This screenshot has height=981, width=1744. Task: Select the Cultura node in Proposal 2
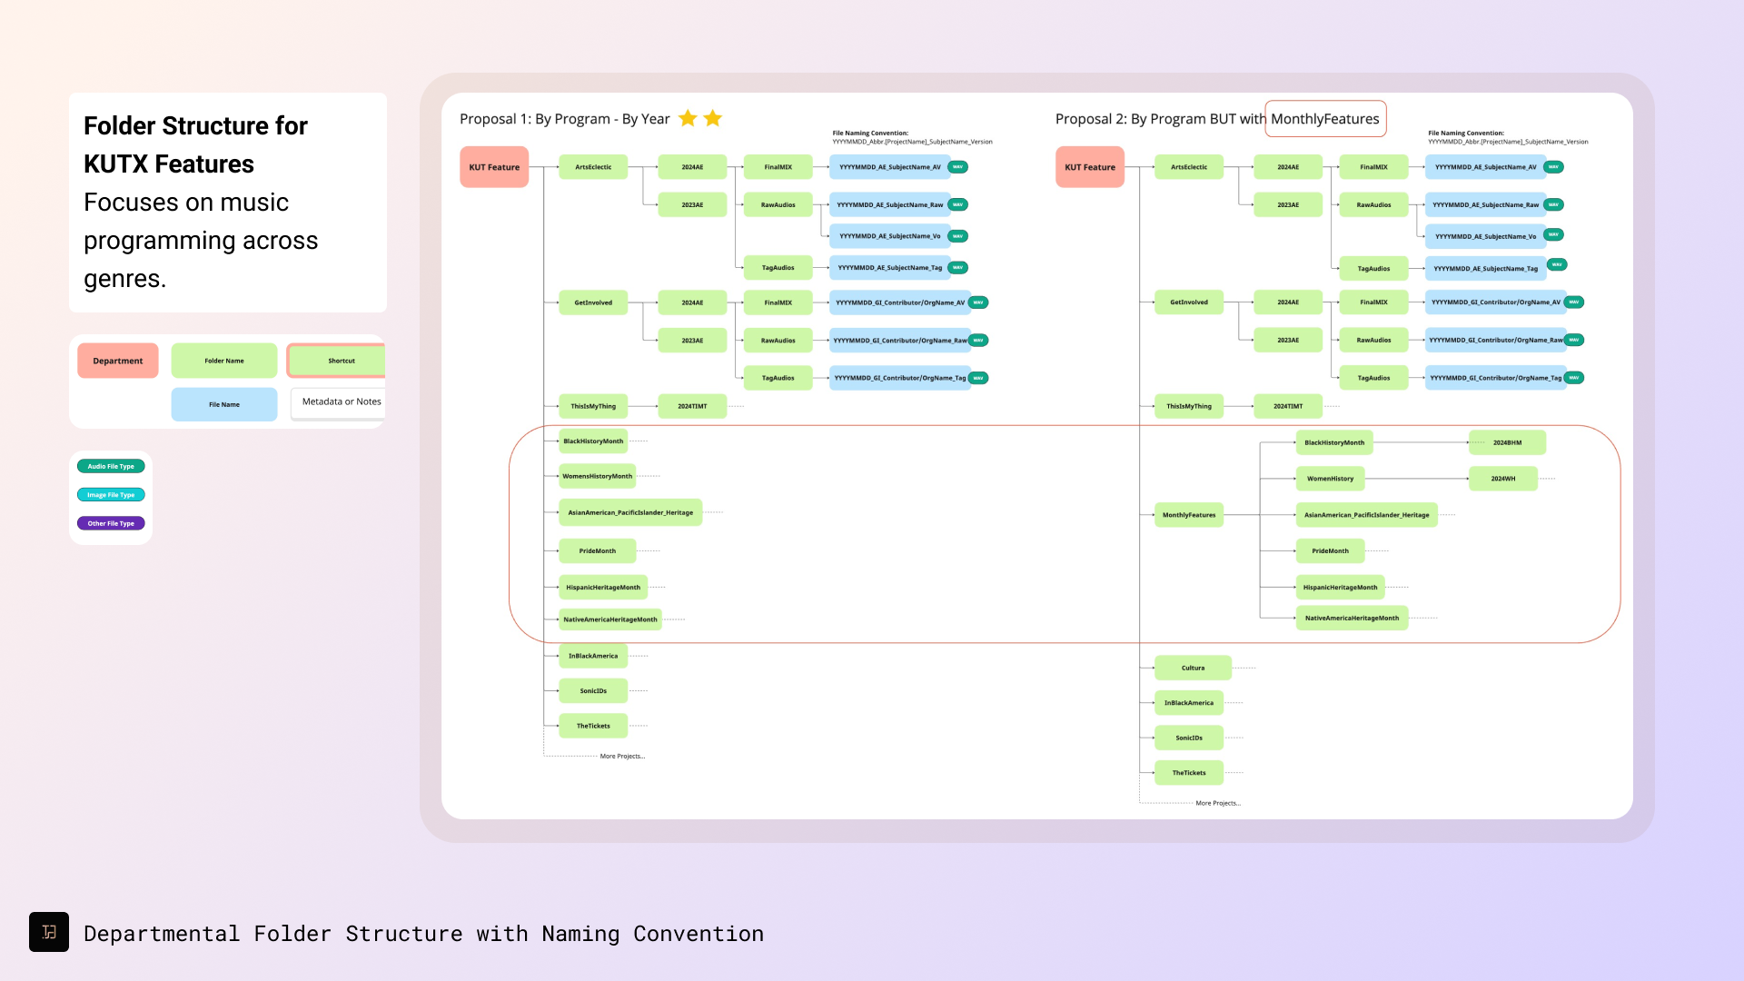pos(1193,667)
